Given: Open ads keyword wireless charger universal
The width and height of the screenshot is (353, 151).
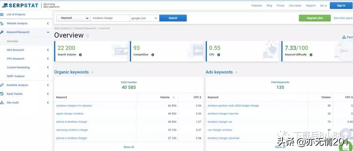Looking at the screenshot, I should click(223, 138).
